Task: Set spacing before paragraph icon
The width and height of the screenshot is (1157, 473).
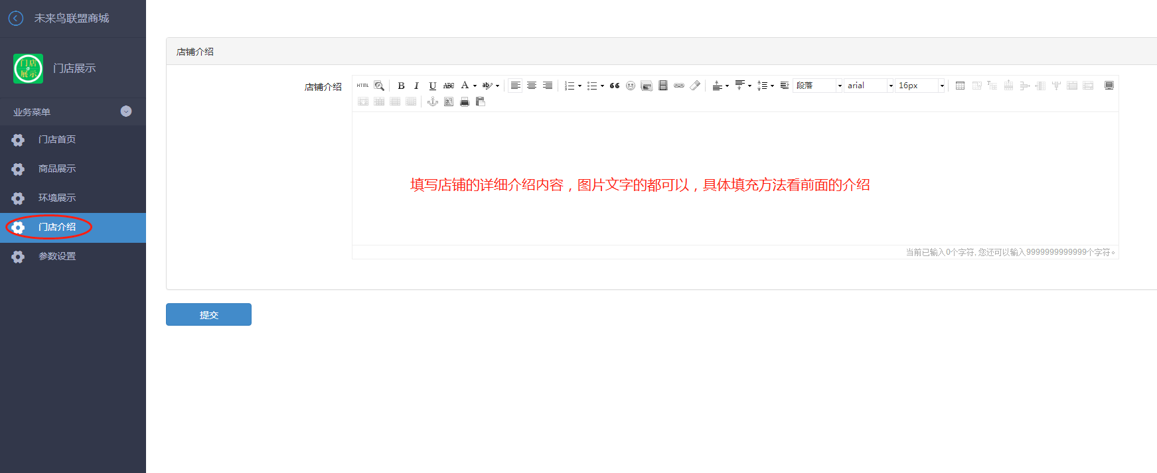Action: point(717,86)
